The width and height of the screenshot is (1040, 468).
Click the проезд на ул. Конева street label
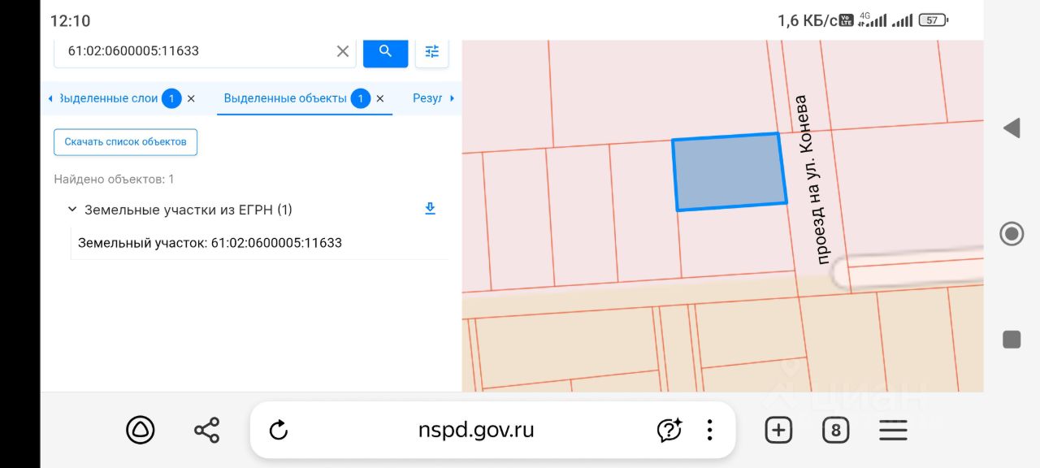[811, 180]
